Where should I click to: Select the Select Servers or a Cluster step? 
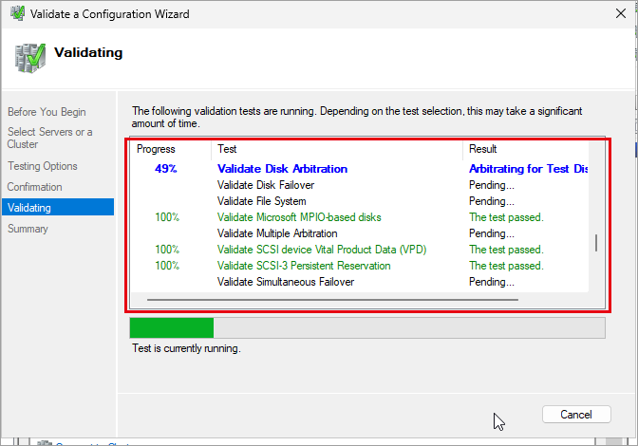49,138
